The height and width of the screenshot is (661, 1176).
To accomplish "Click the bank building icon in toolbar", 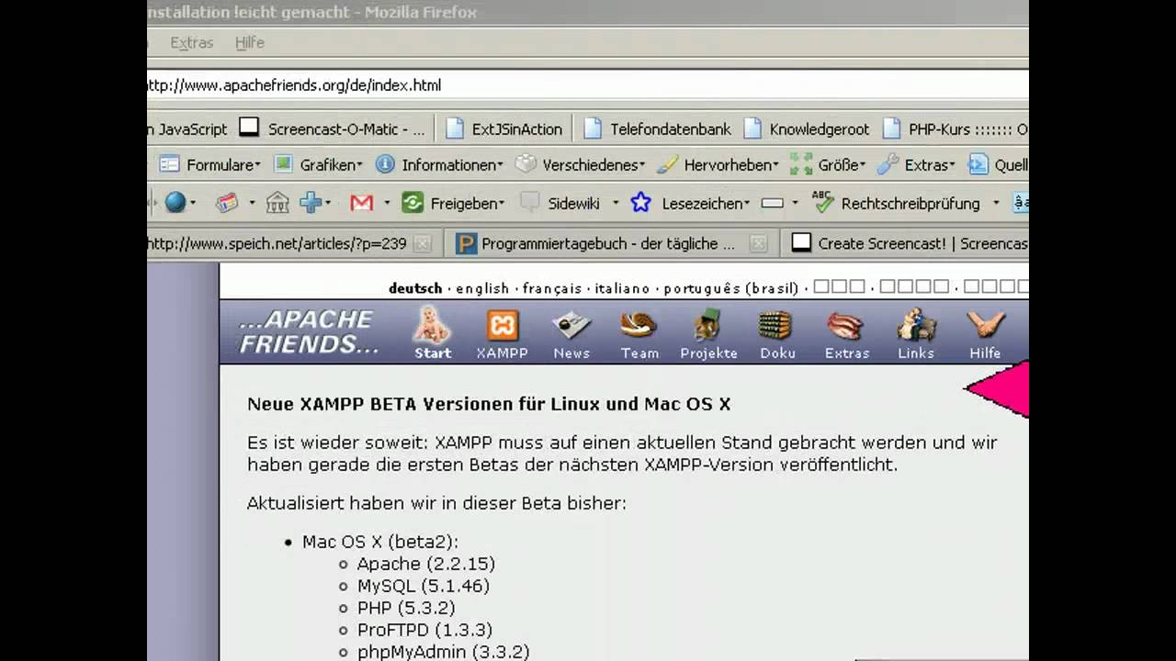I will click(277, 203).
